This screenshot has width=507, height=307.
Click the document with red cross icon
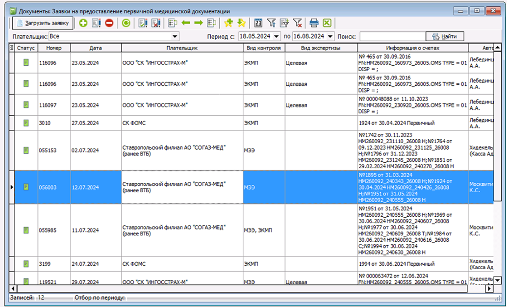click(x=156, y=23)
